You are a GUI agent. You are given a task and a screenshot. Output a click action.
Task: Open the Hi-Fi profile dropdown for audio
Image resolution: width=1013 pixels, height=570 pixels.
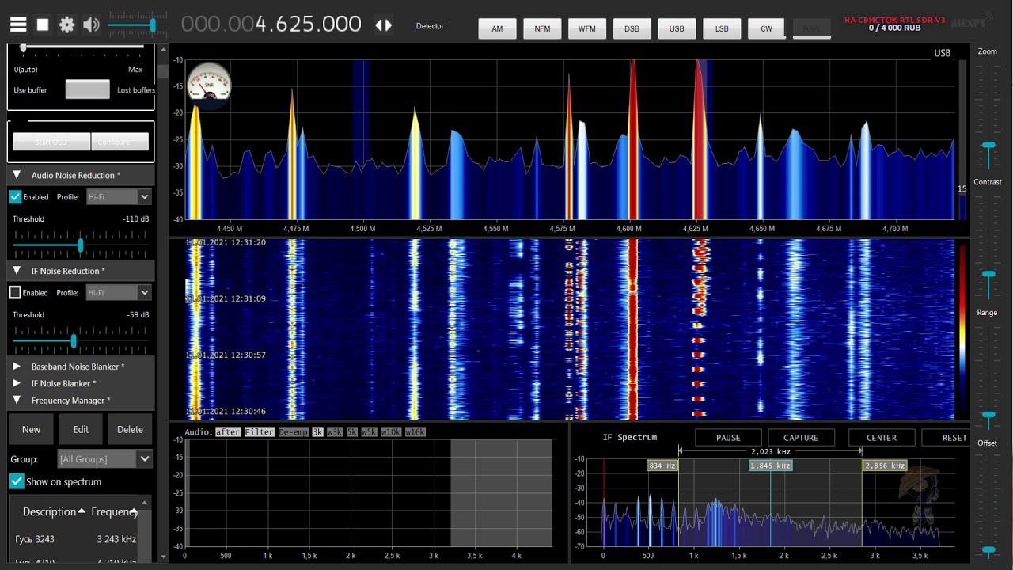(x=119, y=196)
